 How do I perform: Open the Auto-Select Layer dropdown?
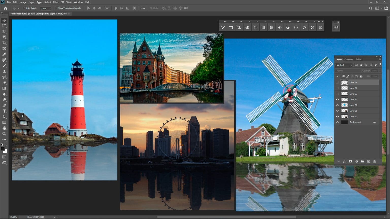click(46, 8)
